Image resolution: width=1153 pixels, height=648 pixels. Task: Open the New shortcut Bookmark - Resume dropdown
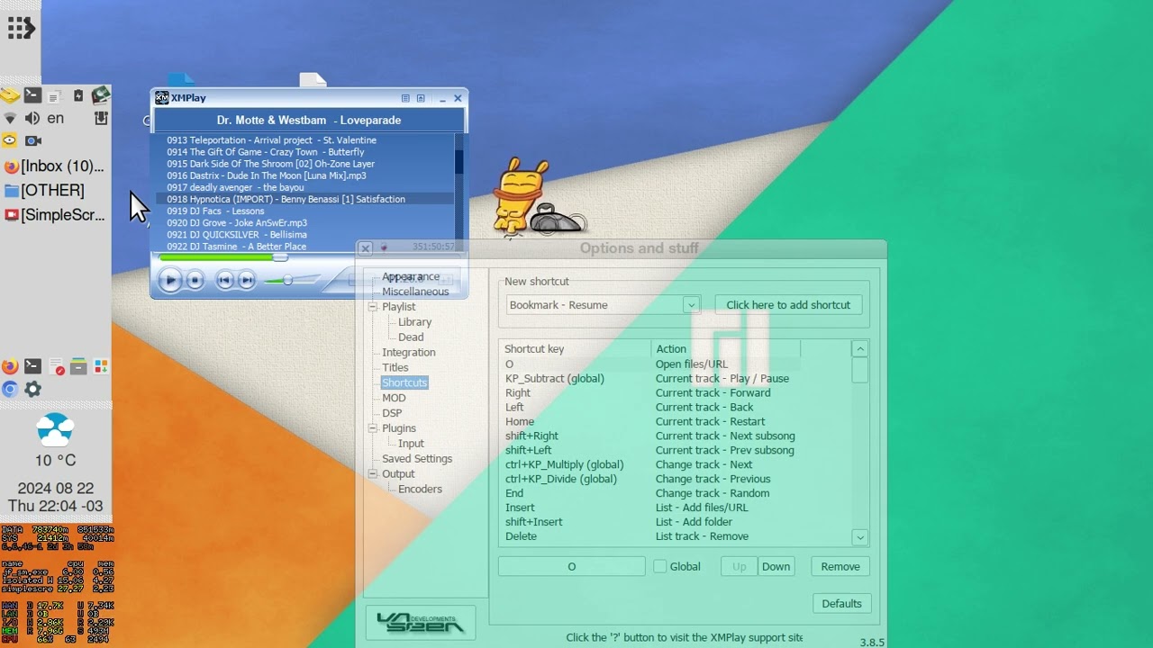(x=604, y=305)
